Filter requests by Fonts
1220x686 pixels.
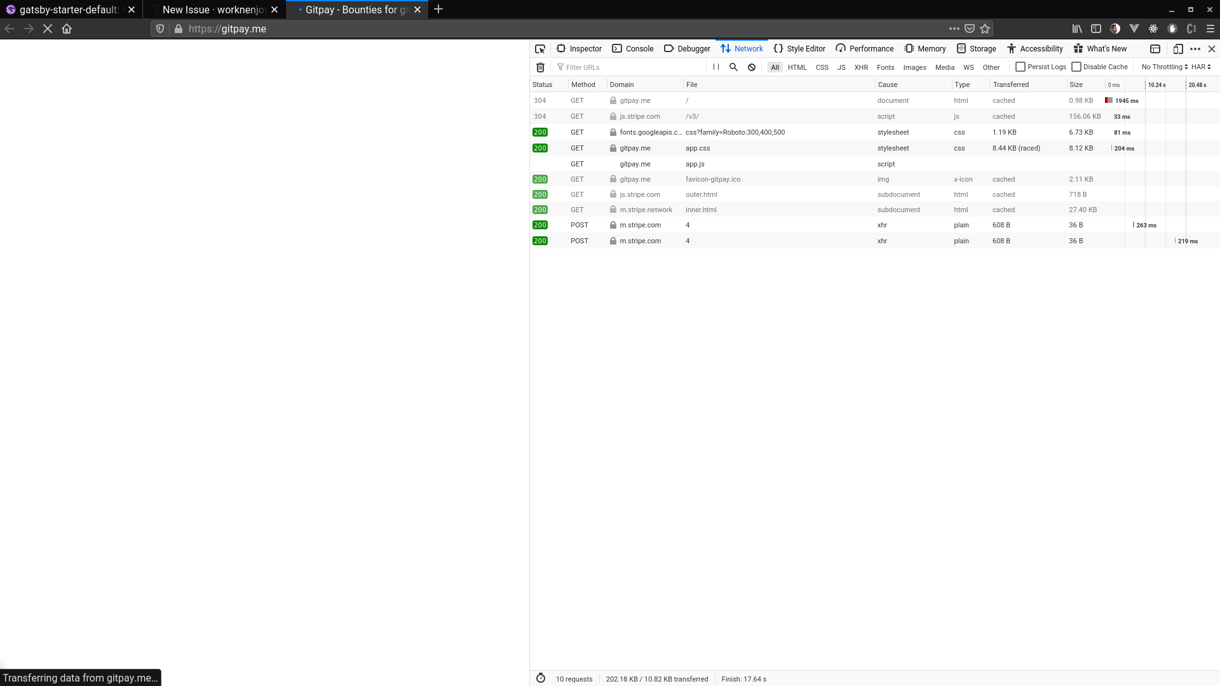(x=885, y=67)
